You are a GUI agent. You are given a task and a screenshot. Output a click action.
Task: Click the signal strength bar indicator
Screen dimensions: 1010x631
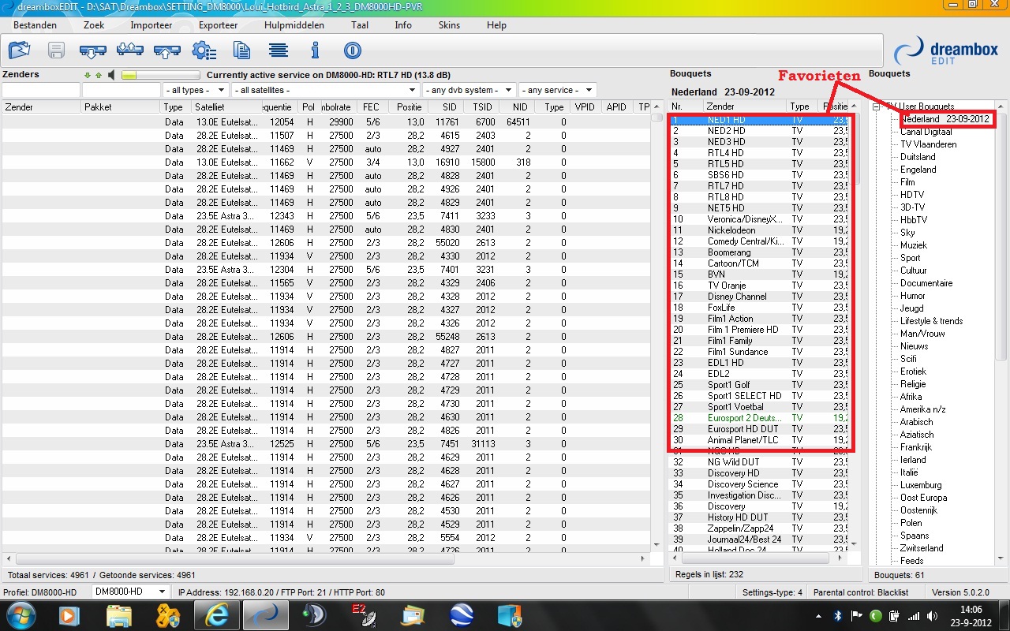160,76
